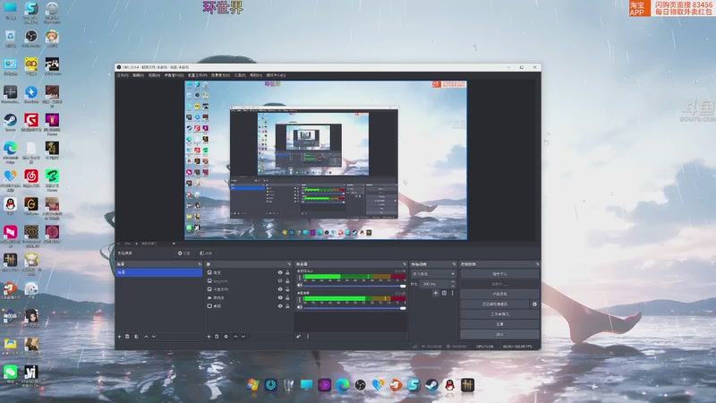Open source properties gear in Sources toolbar

tap(226, 337)
